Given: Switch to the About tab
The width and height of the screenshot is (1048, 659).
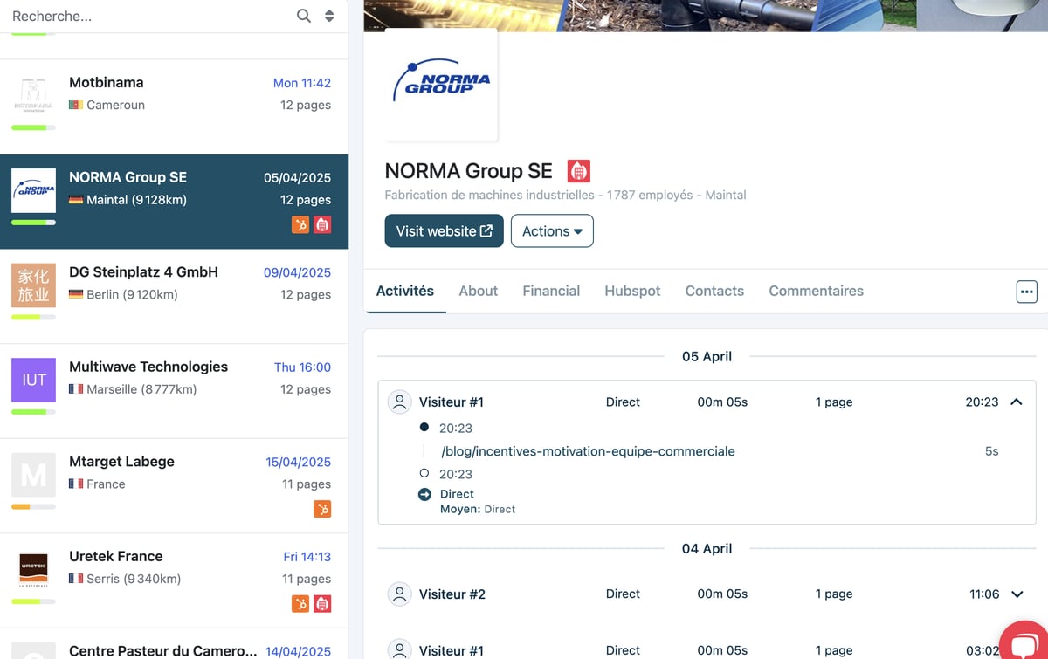Looking at the screenshot, I should (478, 291).
